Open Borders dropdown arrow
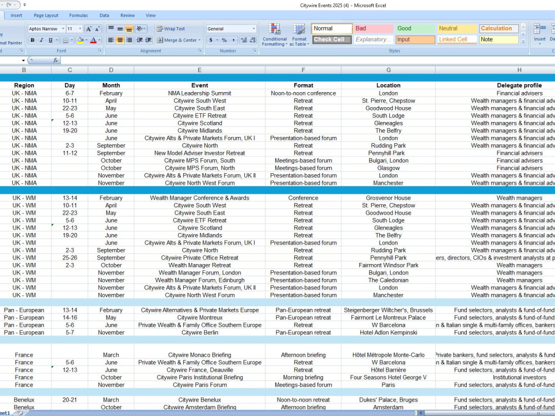Image resolution: width=555 pixels, height=416 pixels. [x=72, y=40]
